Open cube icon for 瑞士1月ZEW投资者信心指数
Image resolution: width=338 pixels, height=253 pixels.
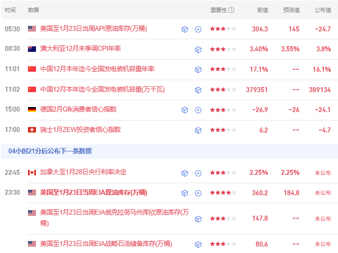click(x=198, y=130)
